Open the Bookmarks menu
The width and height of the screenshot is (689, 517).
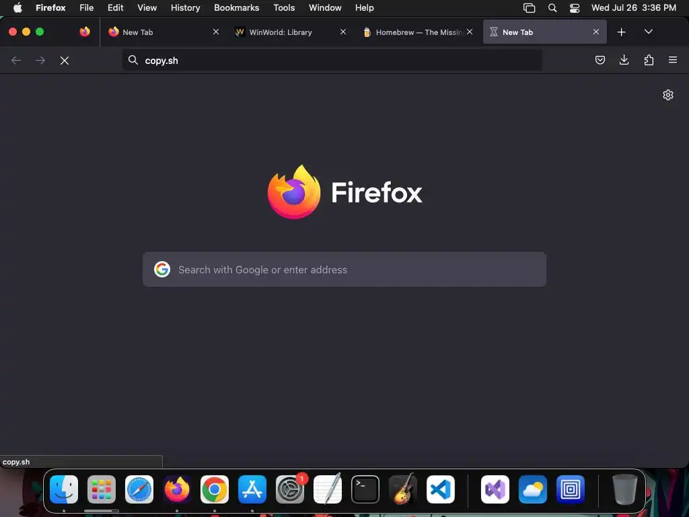[x=236, y=8]
